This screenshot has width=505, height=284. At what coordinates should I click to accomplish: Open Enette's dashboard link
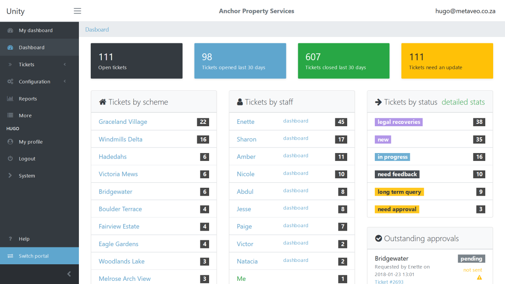pos(296,121)
